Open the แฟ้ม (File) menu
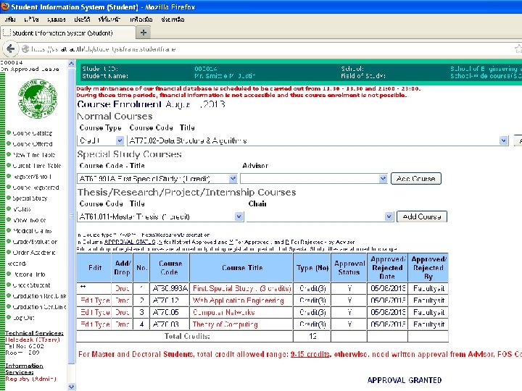The image size is (522, 391). point(10,20)
